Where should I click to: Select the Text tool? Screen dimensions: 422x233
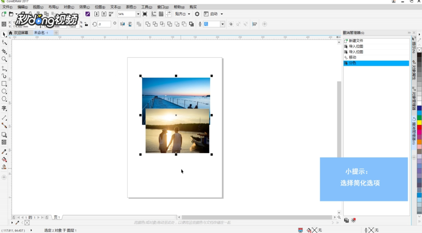[4, 108]
